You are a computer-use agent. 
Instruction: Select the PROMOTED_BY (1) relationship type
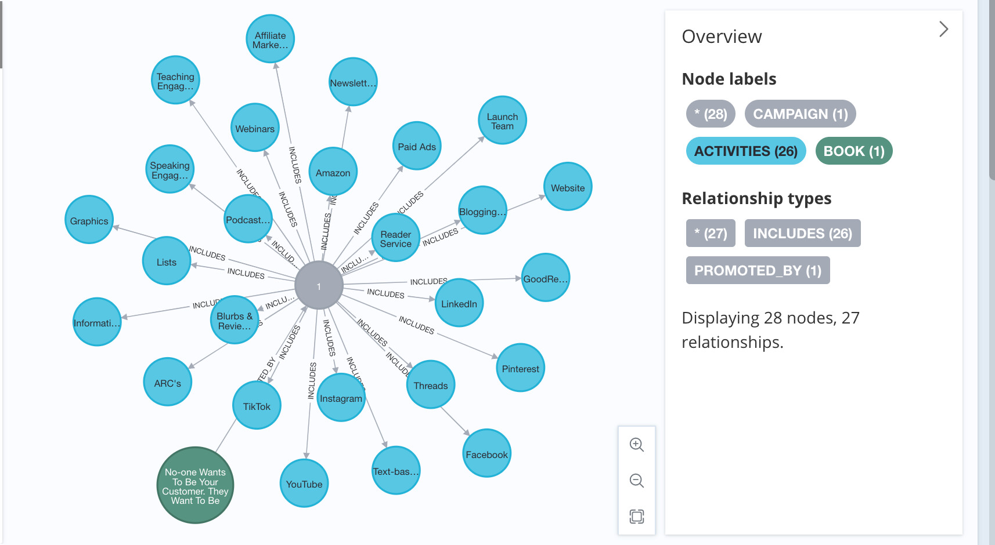(x=758, y=270)
